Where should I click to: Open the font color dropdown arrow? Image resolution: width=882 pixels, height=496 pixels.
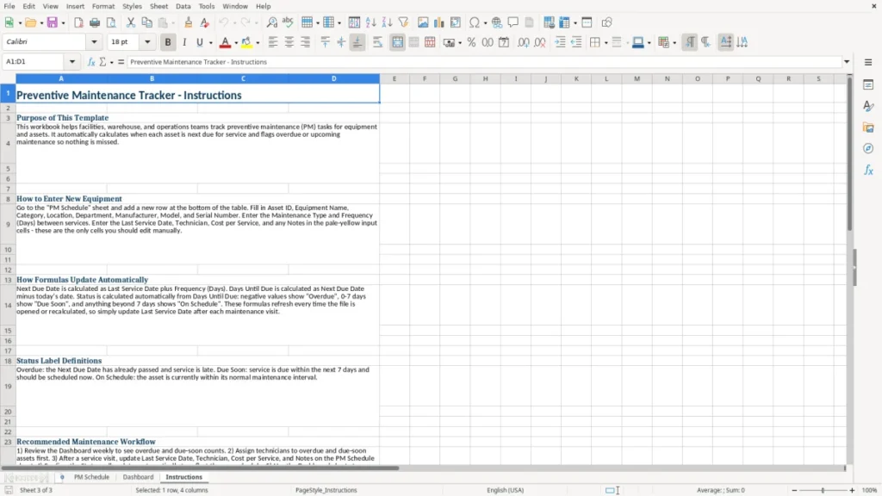coord(236,43)
